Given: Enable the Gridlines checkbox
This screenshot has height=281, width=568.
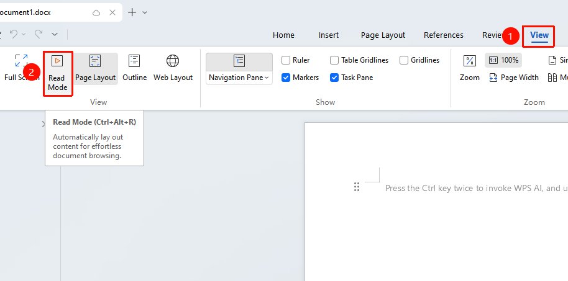Looking at the screenshot, I should pyautogui.click(x=404, y=60).
